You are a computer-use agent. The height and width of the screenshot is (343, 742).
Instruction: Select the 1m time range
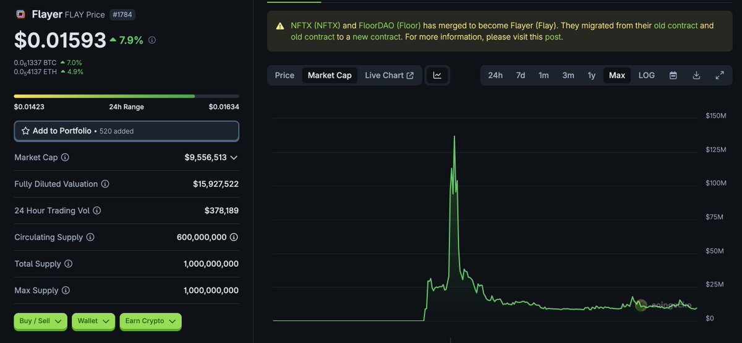point(544,75)
